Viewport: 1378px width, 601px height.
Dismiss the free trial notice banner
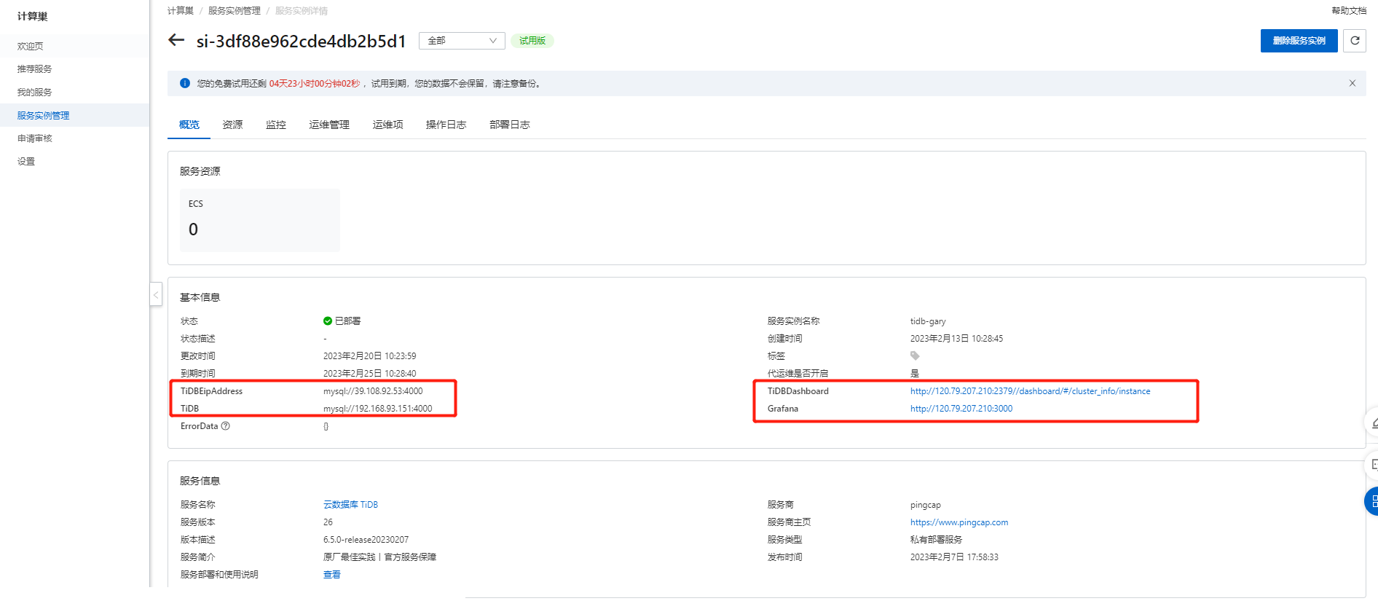pyautogui.click(x=1353, y=83)
